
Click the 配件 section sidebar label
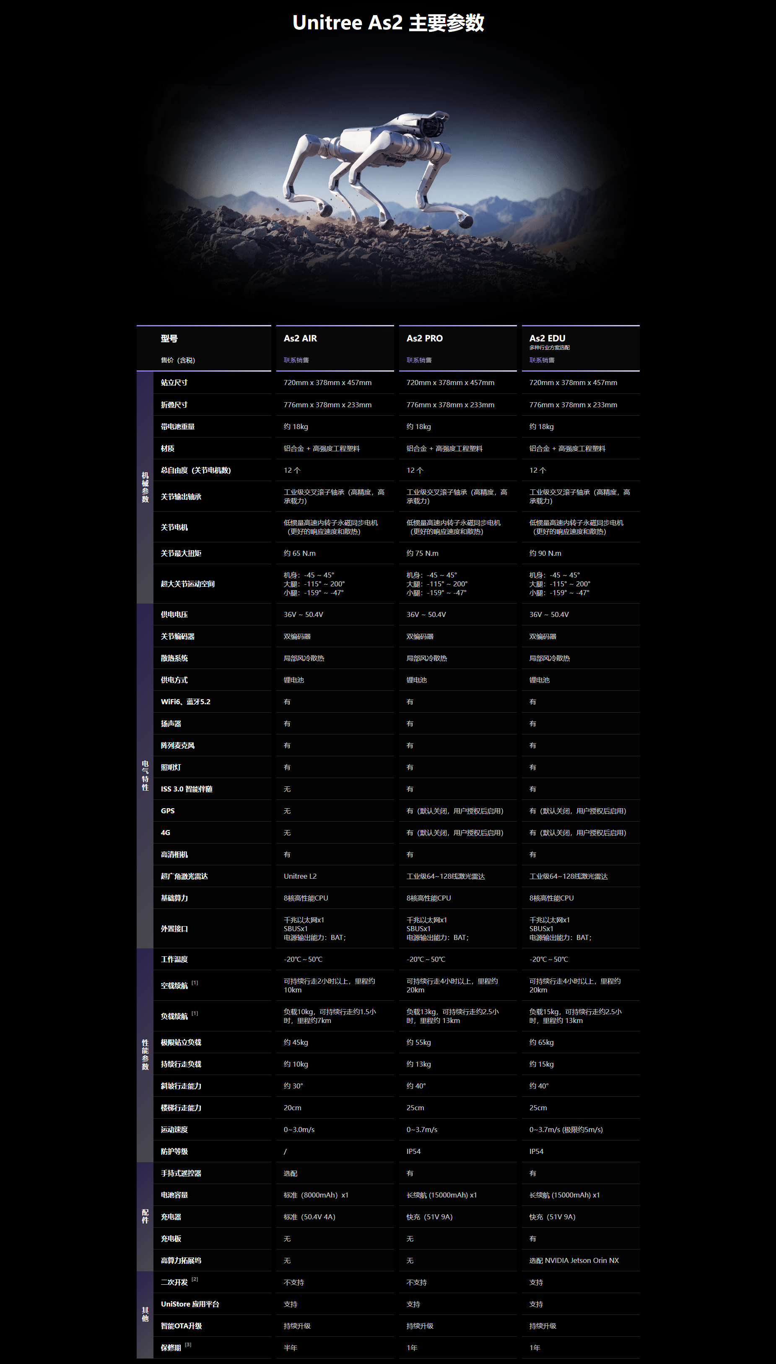click(145, 1216)
